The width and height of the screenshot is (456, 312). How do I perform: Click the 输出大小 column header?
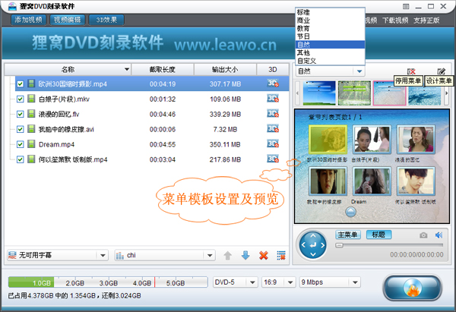point(225,69)
